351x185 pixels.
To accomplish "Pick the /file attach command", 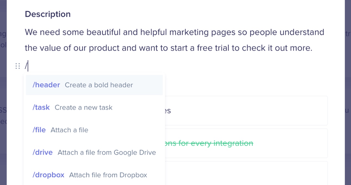I will click(x=39, y=130).
